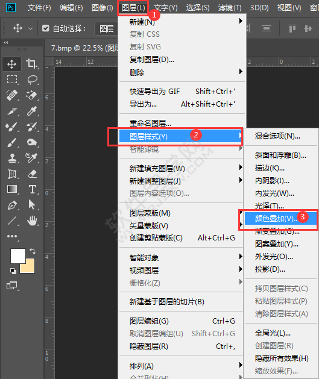The height and width of the screenshot is (379, 319).
Task: Select the Hand tool
Action: tap(32, 221)
